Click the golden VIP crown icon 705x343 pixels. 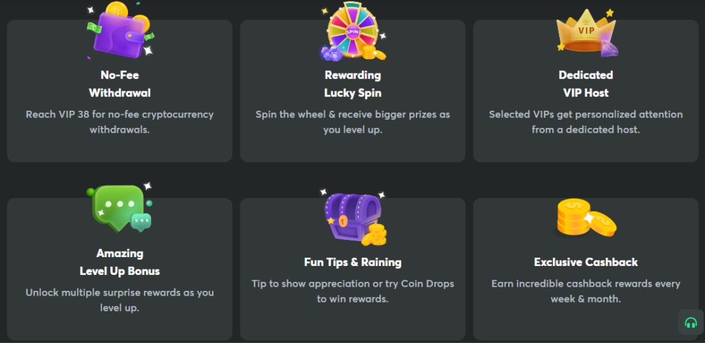585,32
